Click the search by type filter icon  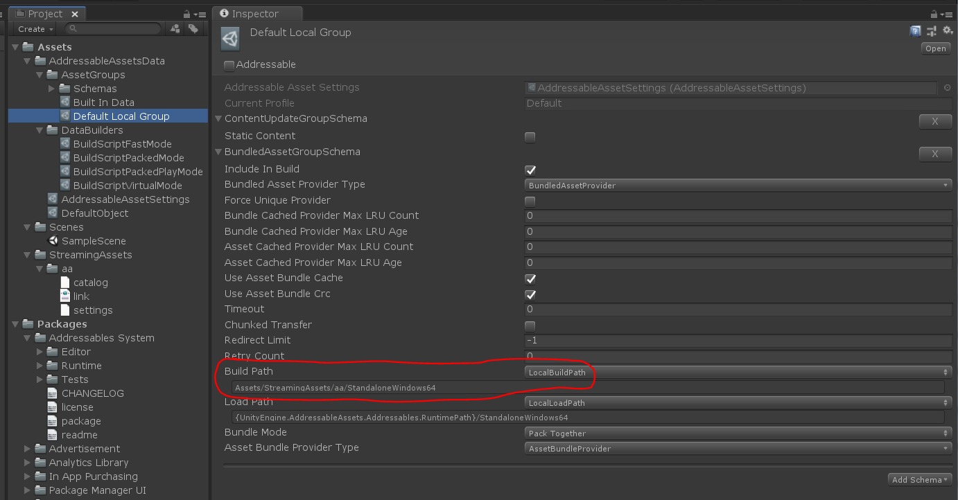pos(175,28)
